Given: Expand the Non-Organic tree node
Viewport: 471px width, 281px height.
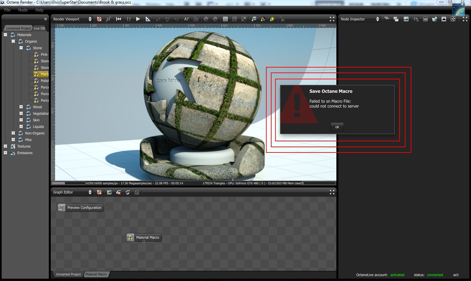Looking at the screenshot, I should pos(13,133).
